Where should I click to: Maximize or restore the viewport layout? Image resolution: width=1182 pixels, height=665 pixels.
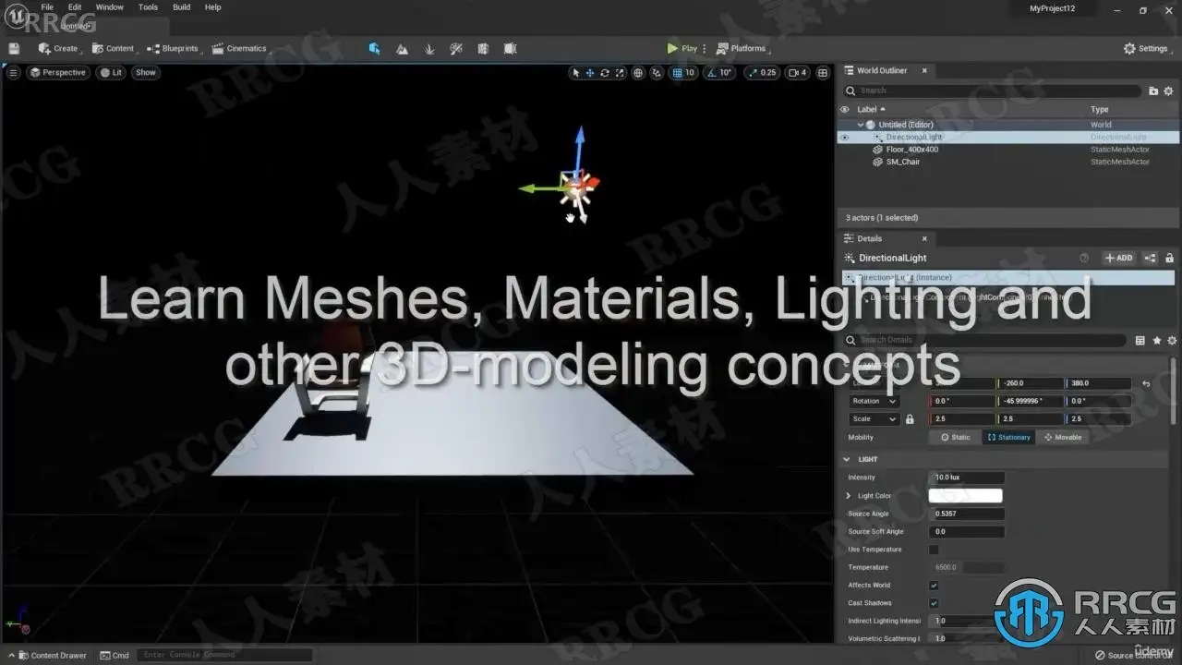coord(823,73)
